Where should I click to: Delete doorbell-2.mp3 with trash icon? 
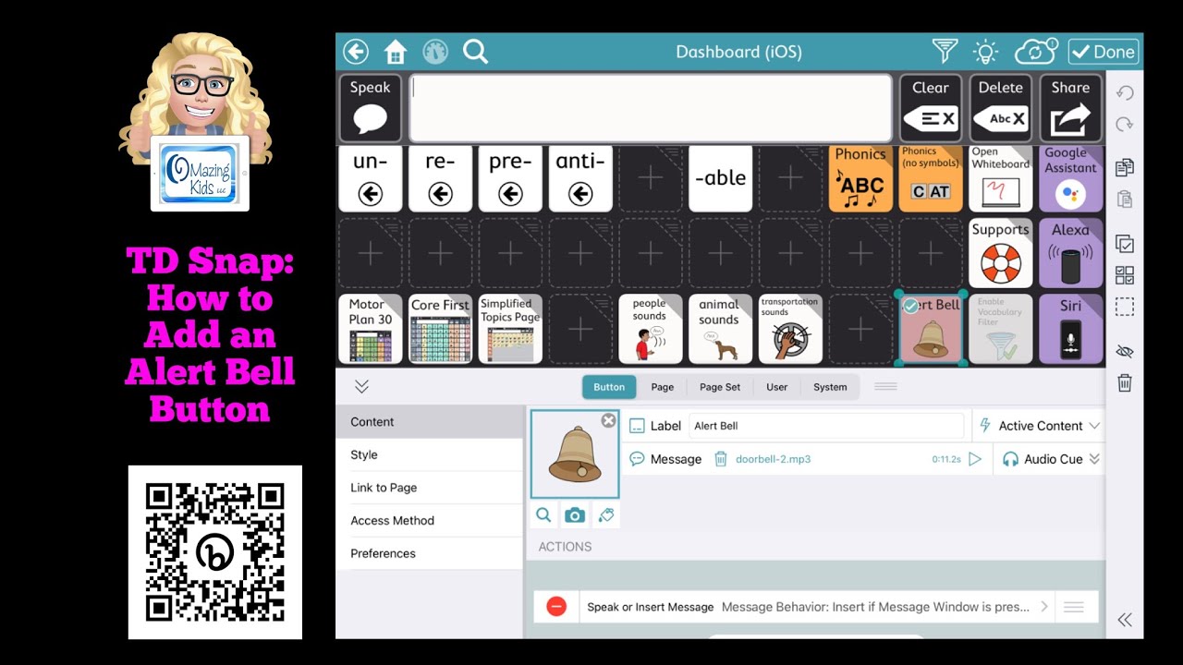[721, 459]
